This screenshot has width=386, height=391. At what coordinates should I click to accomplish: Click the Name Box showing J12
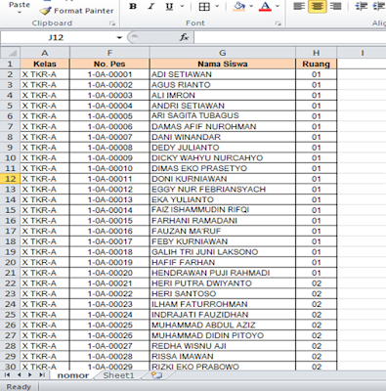[x=56, y=37]
